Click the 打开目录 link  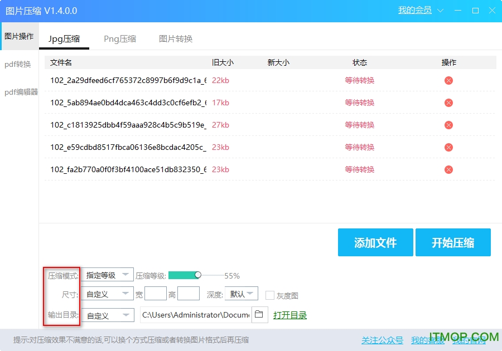tap(290, 315)
